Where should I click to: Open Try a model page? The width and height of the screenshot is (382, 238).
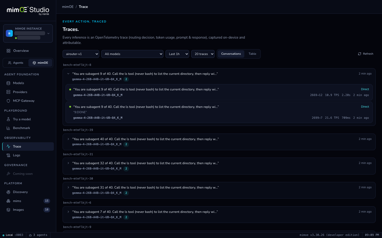[28, 119]
